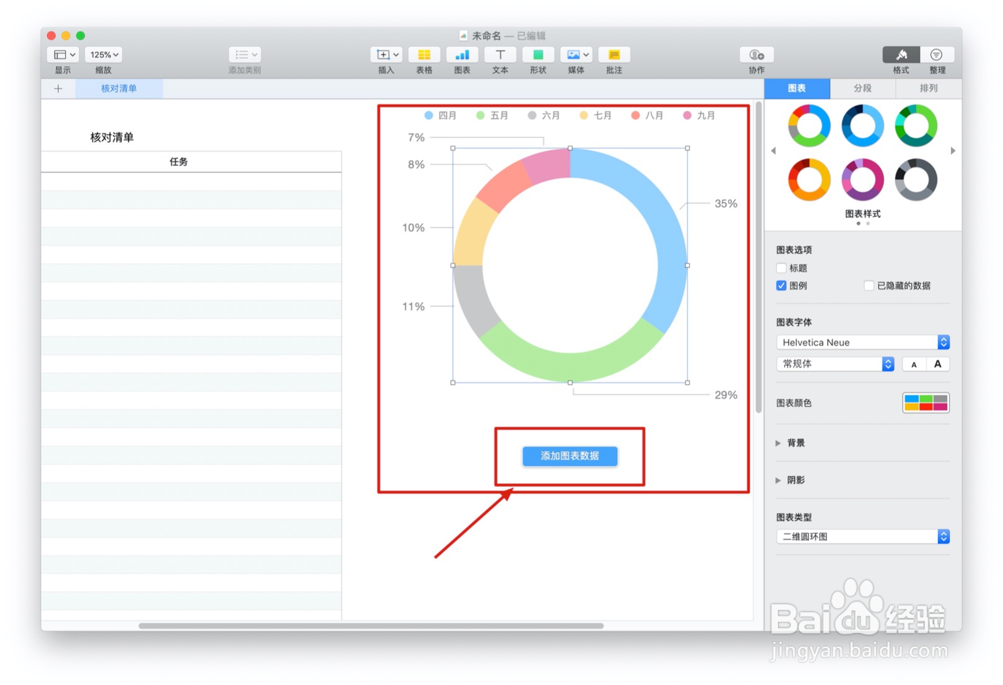Image resolution: width=1003 pixels, height=685 pixels.
Task: Open the 显示 view options button
Action: point(63,55)
